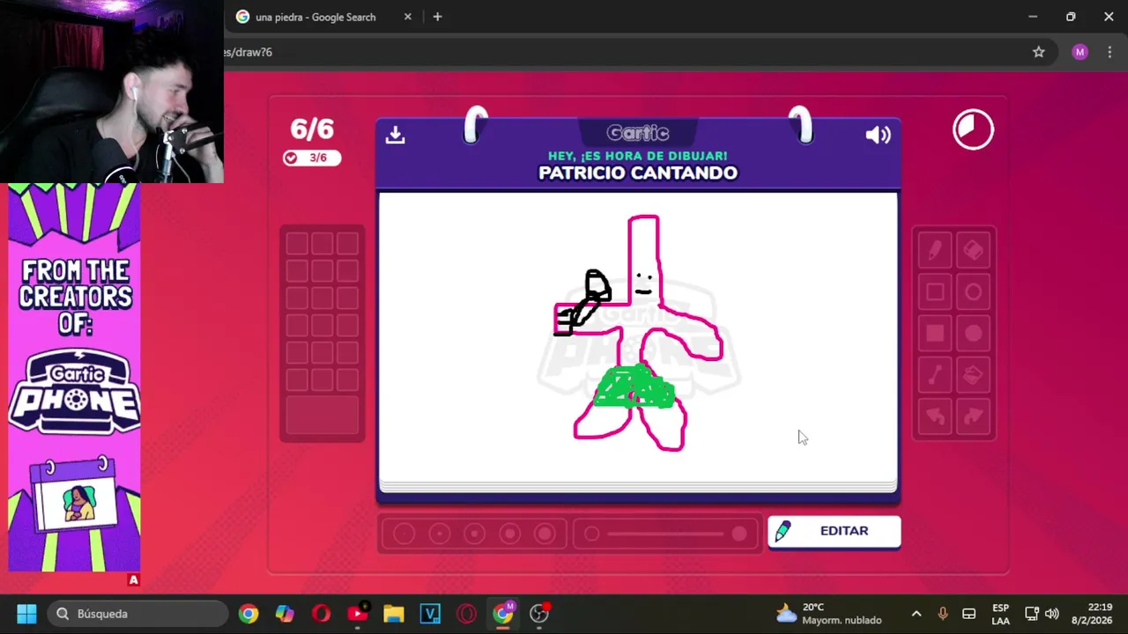Open a new browser tab
1128x634 pixels.
pyautogui.click(x=437, y=17)
